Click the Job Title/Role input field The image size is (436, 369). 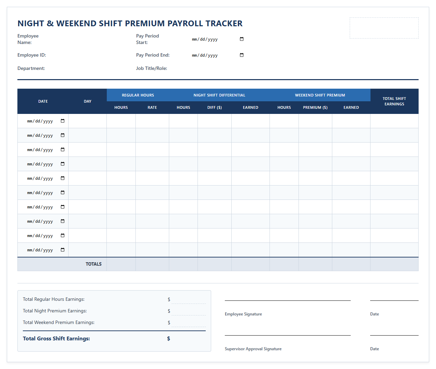point(218,68)
